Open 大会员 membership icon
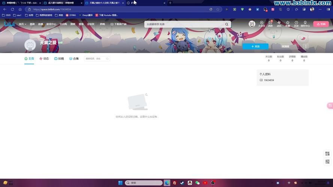Image resolution: width=333 pixels, height=187 pixels. pyautogui.click(x=261, y=24)
